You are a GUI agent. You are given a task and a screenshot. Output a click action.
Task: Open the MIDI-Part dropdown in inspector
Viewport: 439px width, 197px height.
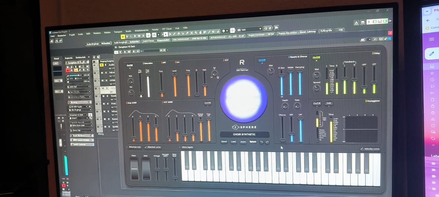pos(78,87)
